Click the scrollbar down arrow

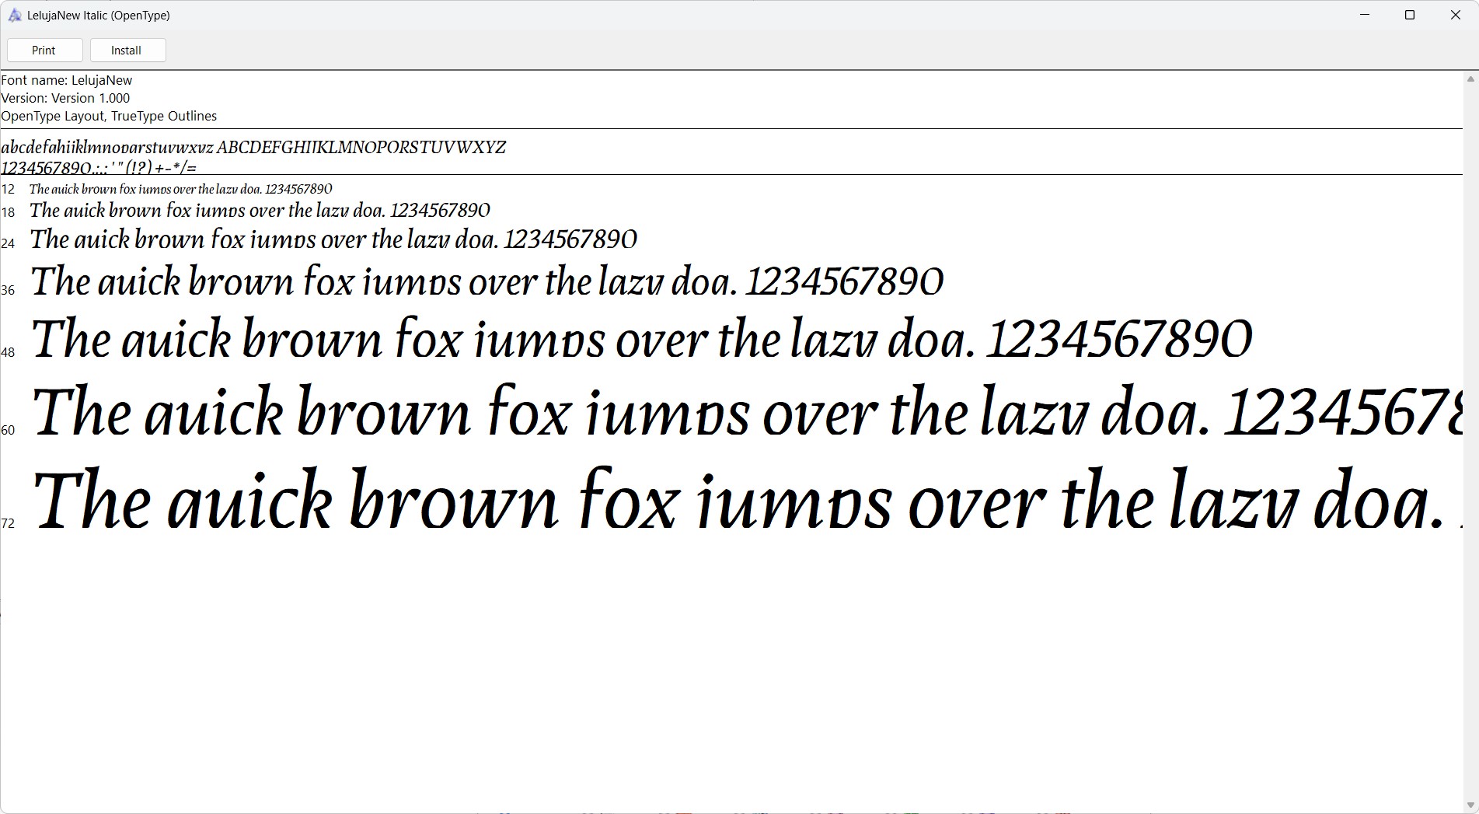(x=1470, y=805)
